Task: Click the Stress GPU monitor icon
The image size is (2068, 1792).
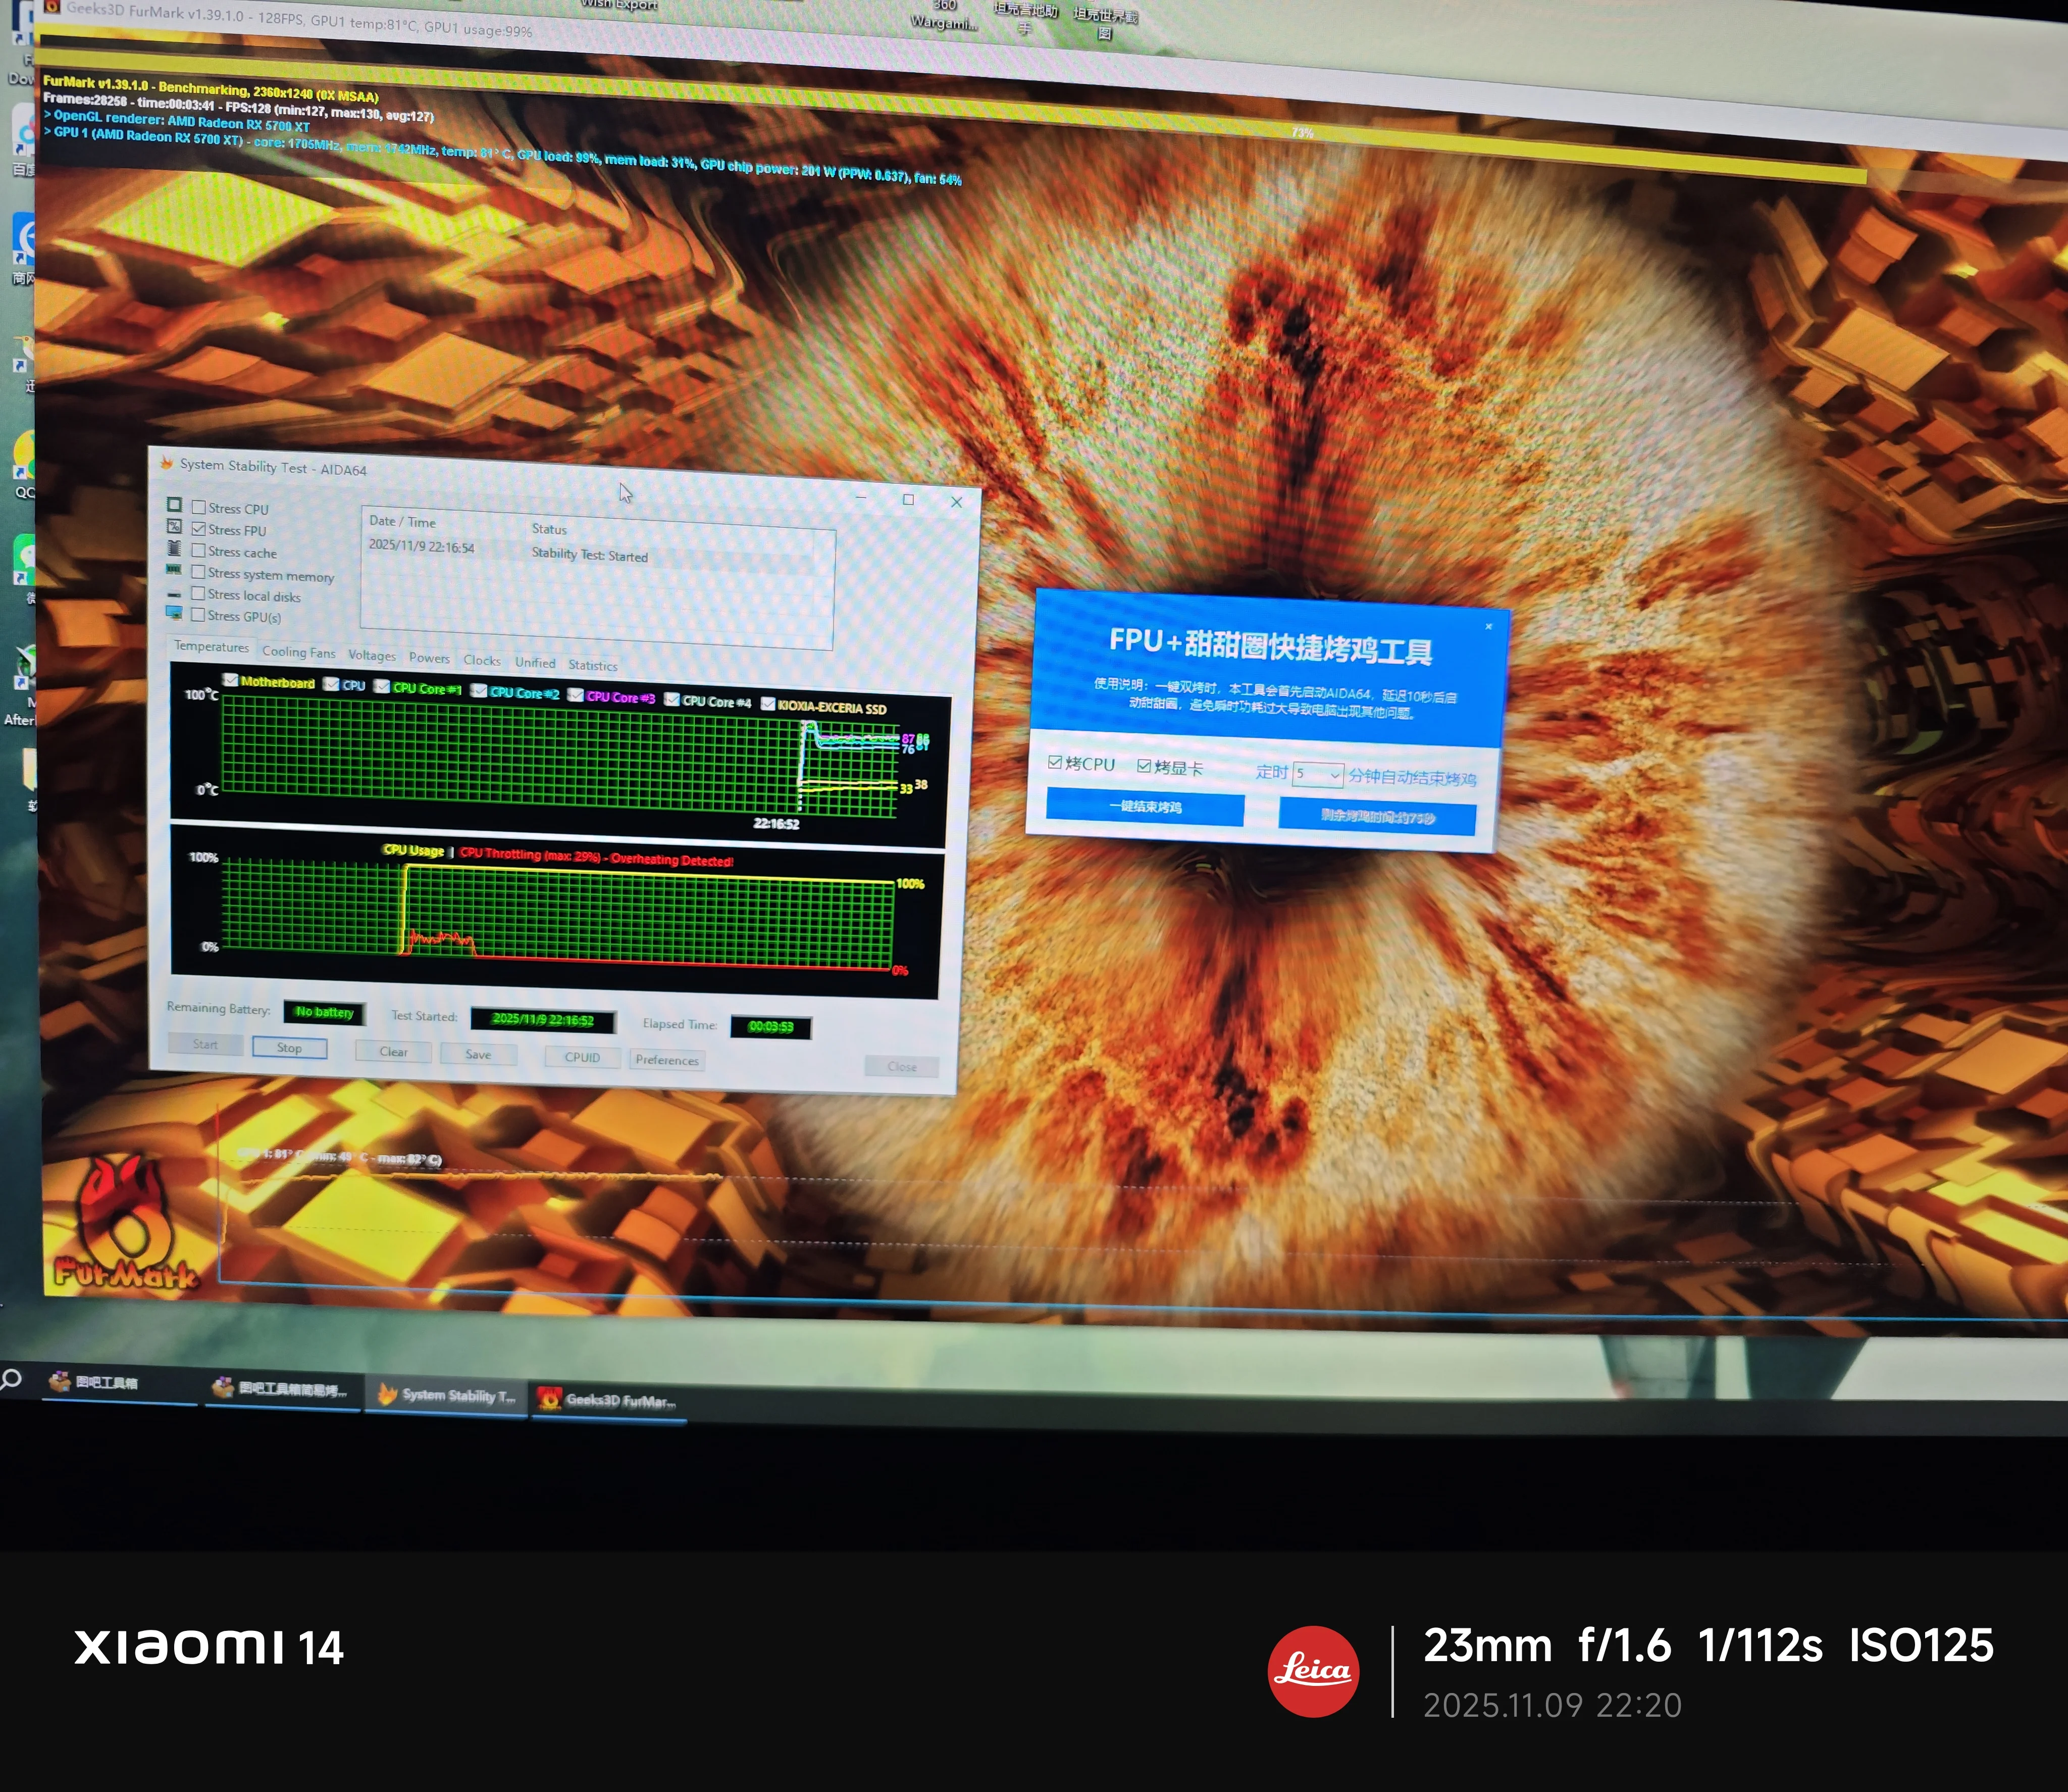Action: point(174,613)
